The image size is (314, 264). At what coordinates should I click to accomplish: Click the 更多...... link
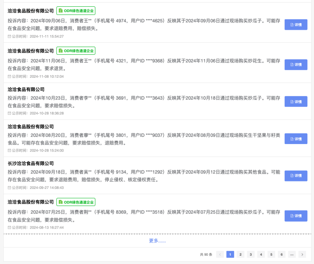[x=157, y=241]
